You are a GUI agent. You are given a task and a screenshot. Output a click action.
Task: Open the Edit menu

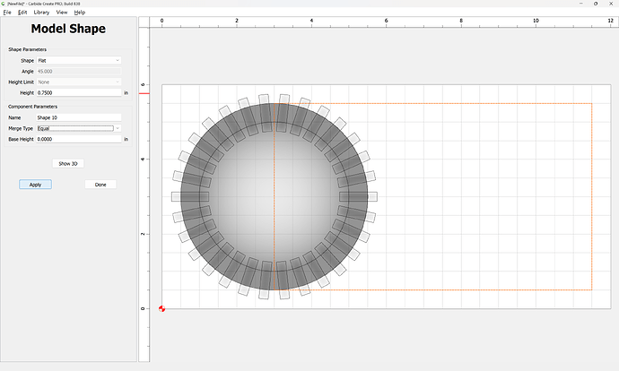[22, 13]
